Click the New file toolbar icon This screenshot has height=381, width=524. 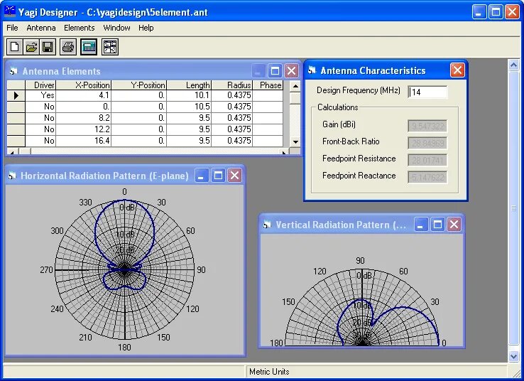[15, 47]
